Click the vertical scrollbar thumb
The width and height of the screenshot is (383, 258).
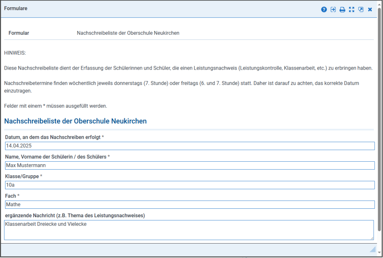379,127
